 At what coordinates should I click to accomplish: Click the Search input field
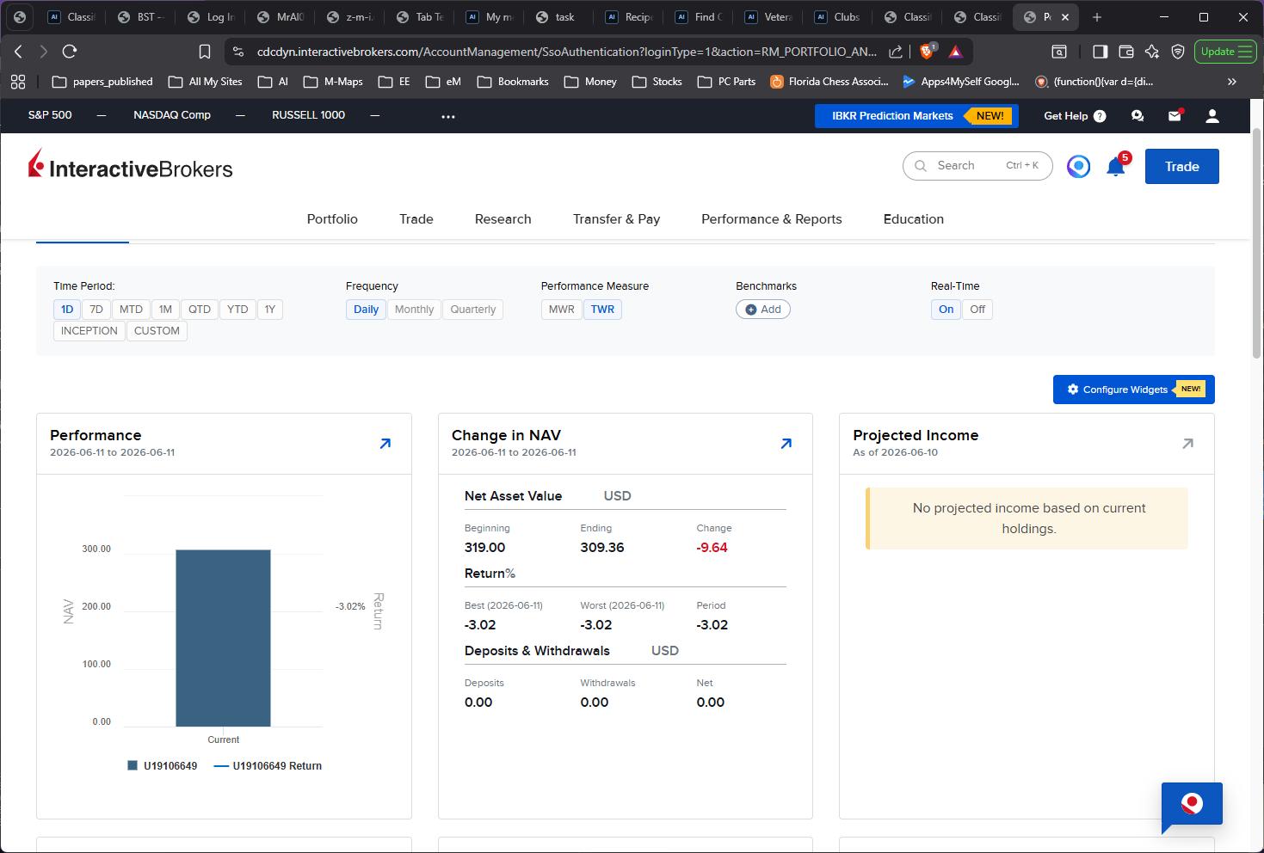coord(977,166)
